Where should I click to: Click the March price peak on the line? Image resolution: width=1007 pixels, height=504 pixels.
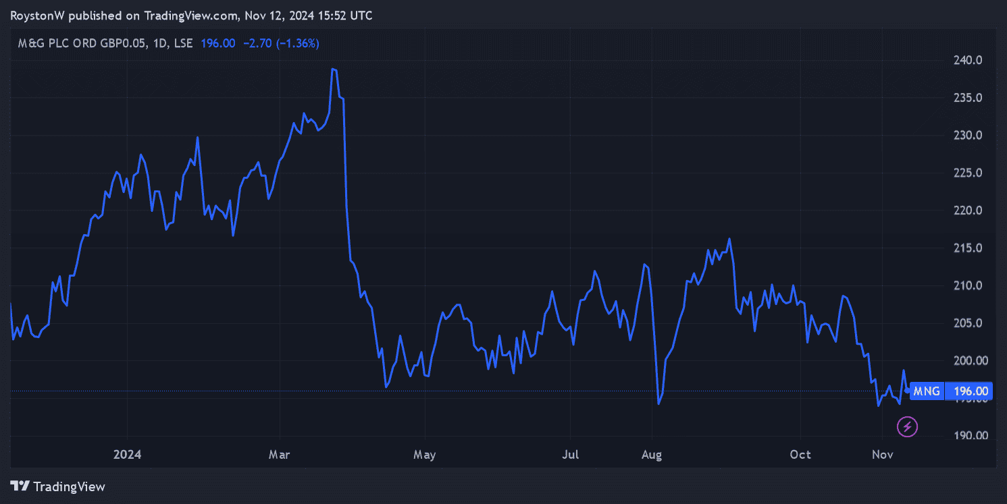point(334,69)
